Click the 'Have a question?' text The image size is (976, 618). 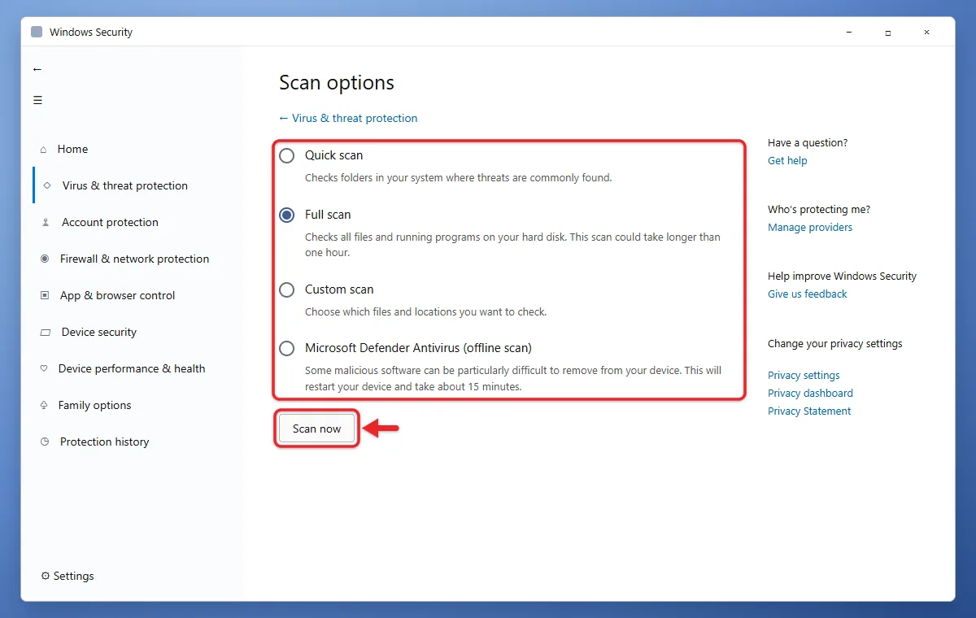808,142
